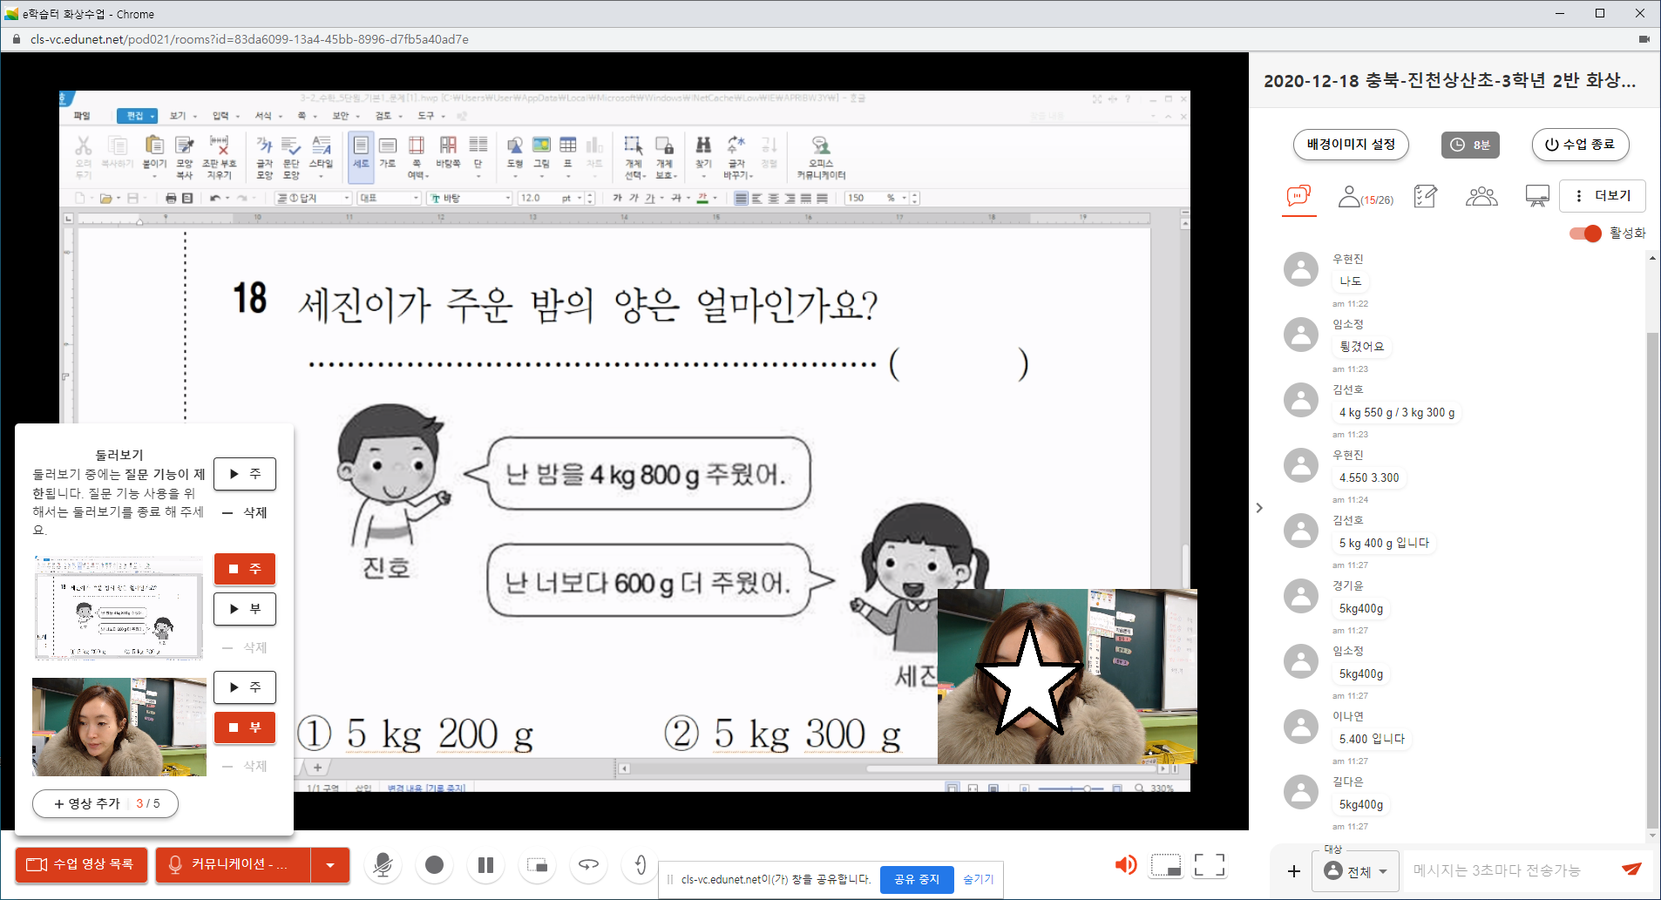Viewport: 1661px width, 900px height.
Task: Click the 배경이미지 설정 button
Action: click(1351, 145)
